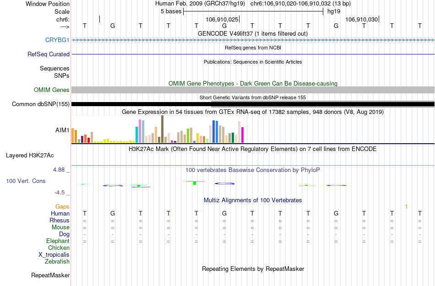435x286 pixels.
Task: Click the Human alignment row label
Action: pos(60,213)
